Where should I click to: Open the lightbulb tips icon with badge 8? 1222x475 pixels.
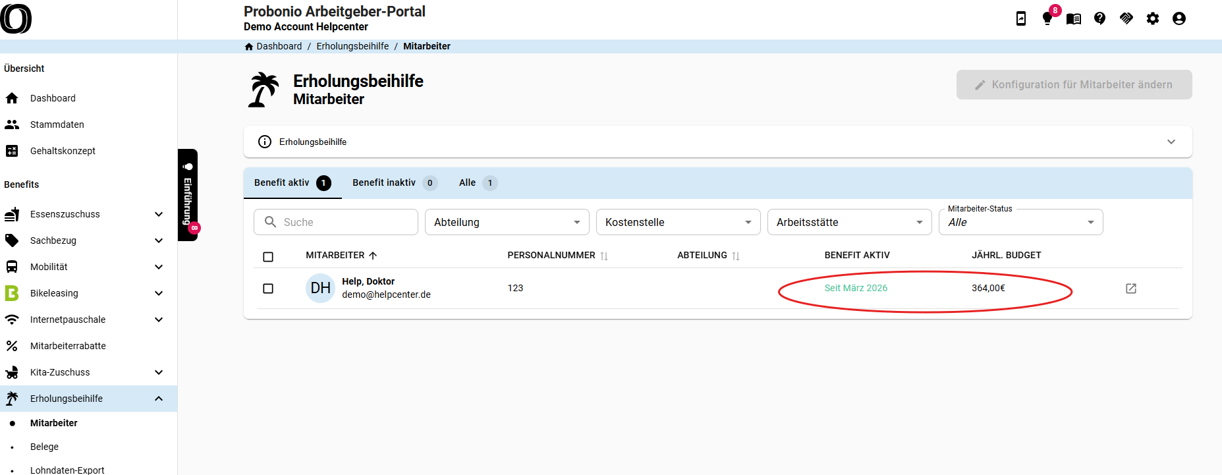tap(1047, 18)
